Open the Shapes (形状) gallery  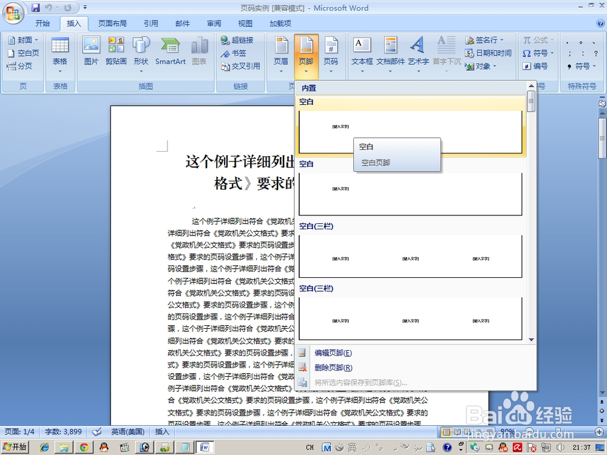(x=141, y=55)
